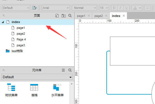Click the add page icon
This screenshot has height=104, width=155.
pyautogui.click(x=57, y=16)
